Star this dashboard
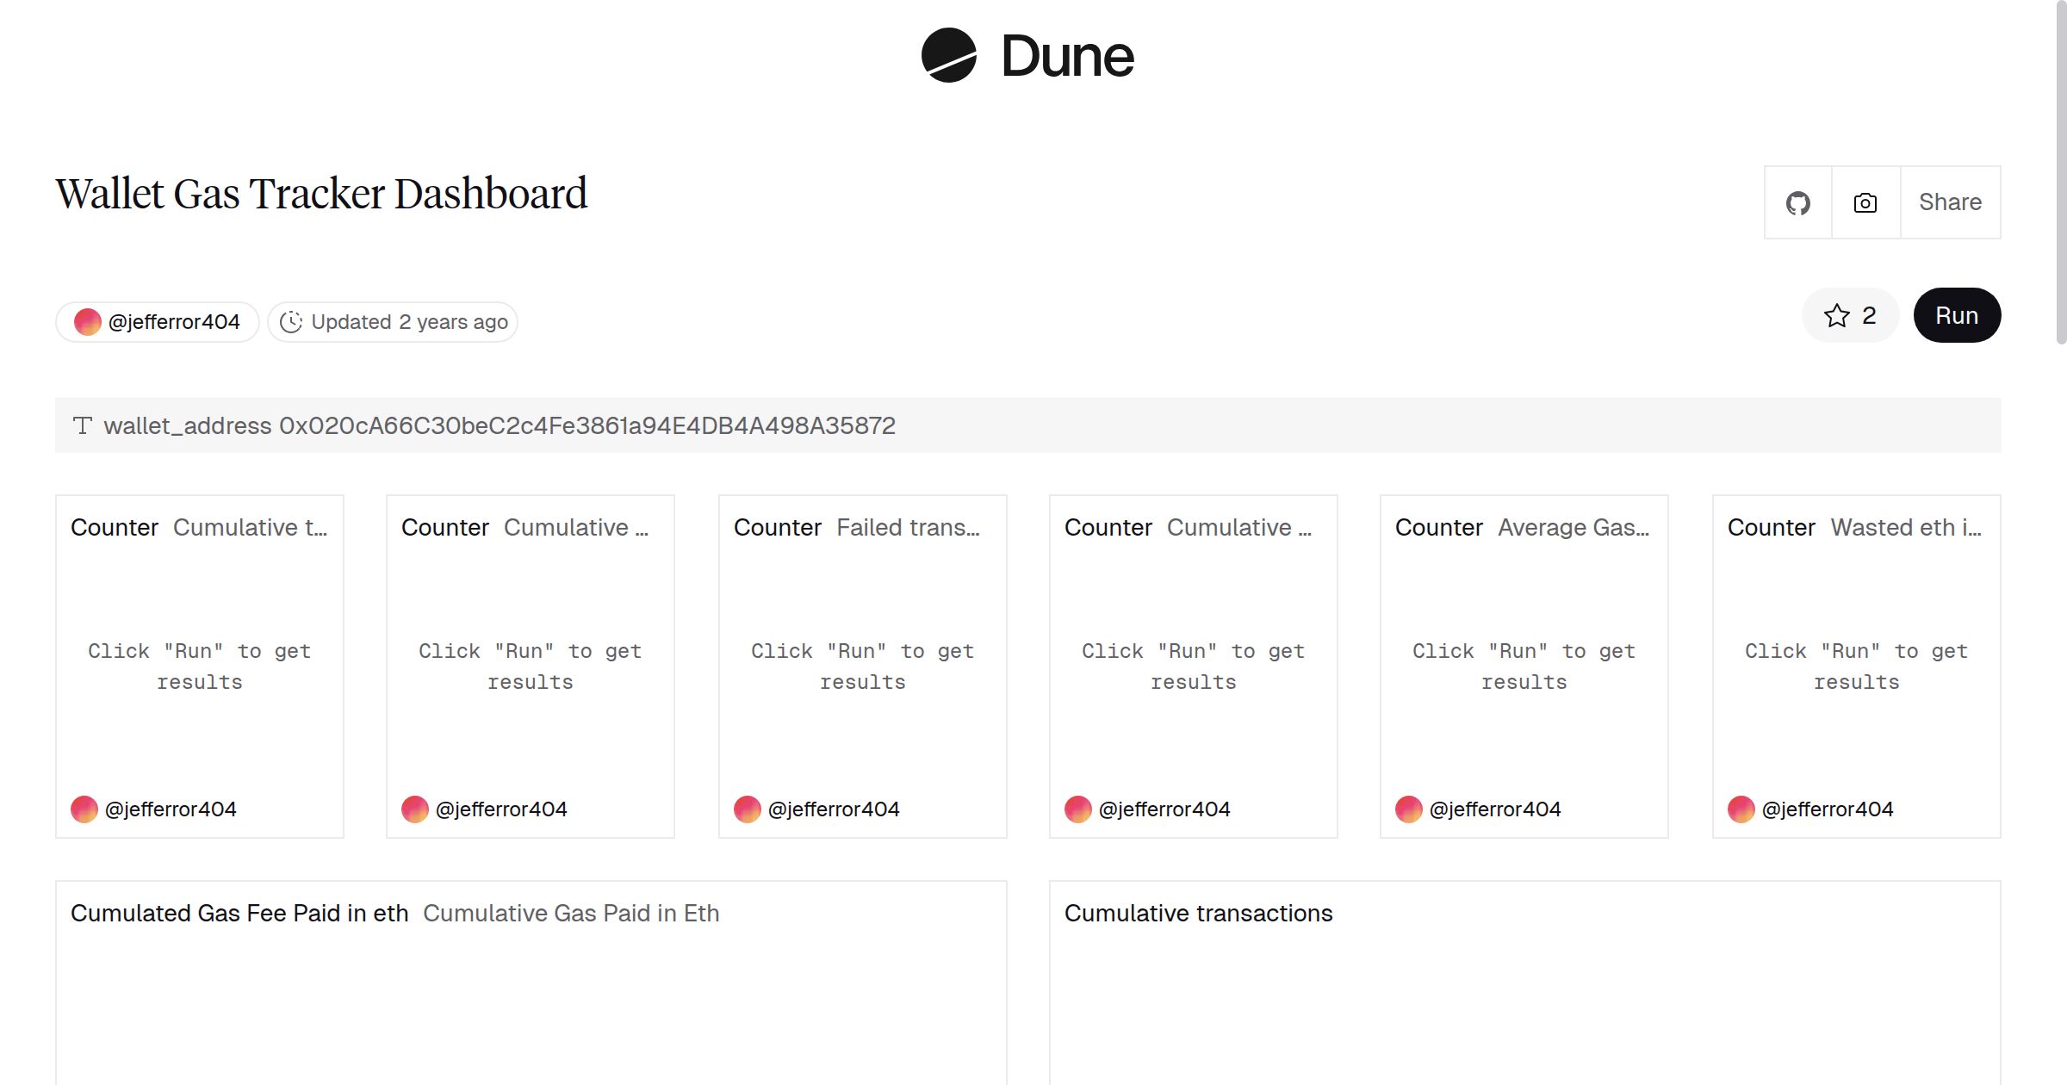 1850,316
